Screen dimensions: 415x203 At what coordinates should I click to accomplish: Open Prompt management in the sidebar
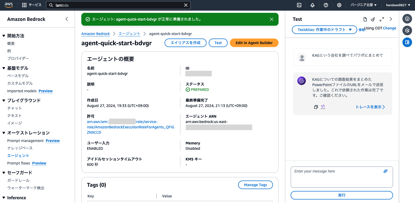tap(25, 141)
